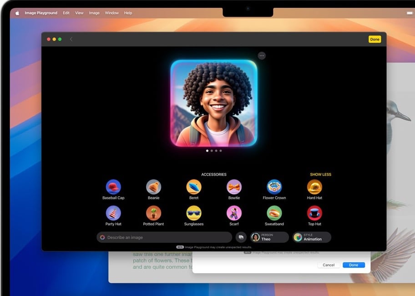Select the fourth page indicator dot
Image resolution: width=415 pixels, height=296 pixels.
click(x=221, y=151)
